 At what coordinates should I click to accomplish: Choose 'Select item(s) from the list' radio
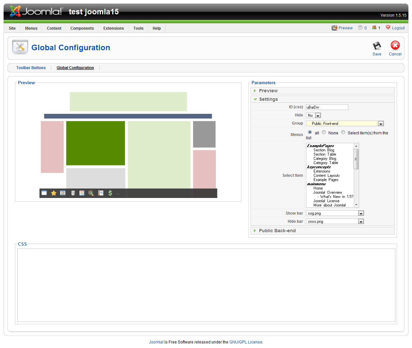pyautogui.click(x=343, y=132)
